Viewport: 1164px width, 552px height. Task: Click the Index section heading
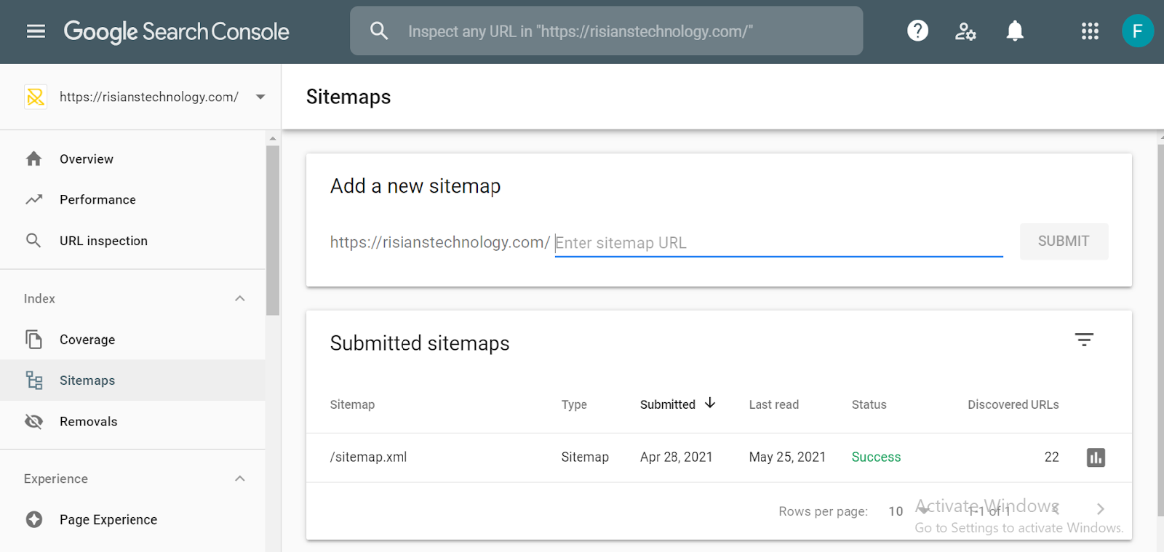[x=39, y=298]
